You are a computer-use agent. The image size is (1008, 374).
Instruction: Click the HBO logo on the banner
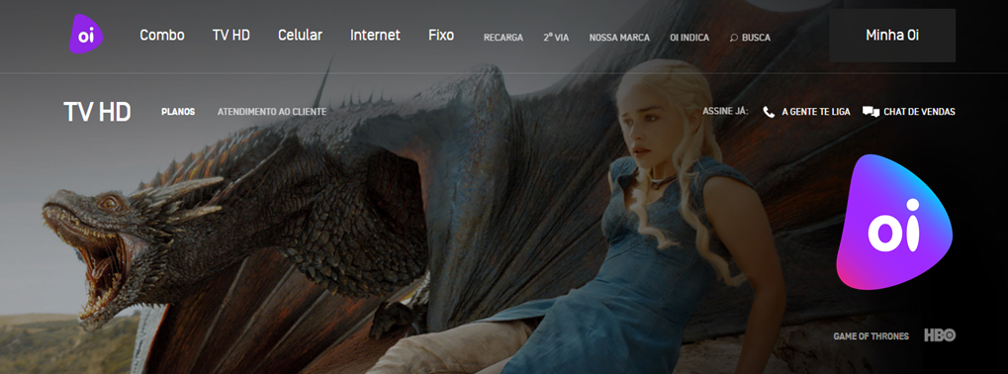(940, 335)
